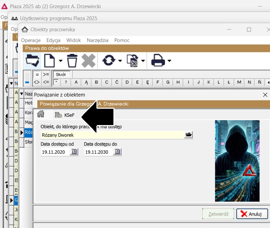This screenshot has height=228, width=270.
Task: Switch to the KSeF tab
Action: (x=65, y=115)
